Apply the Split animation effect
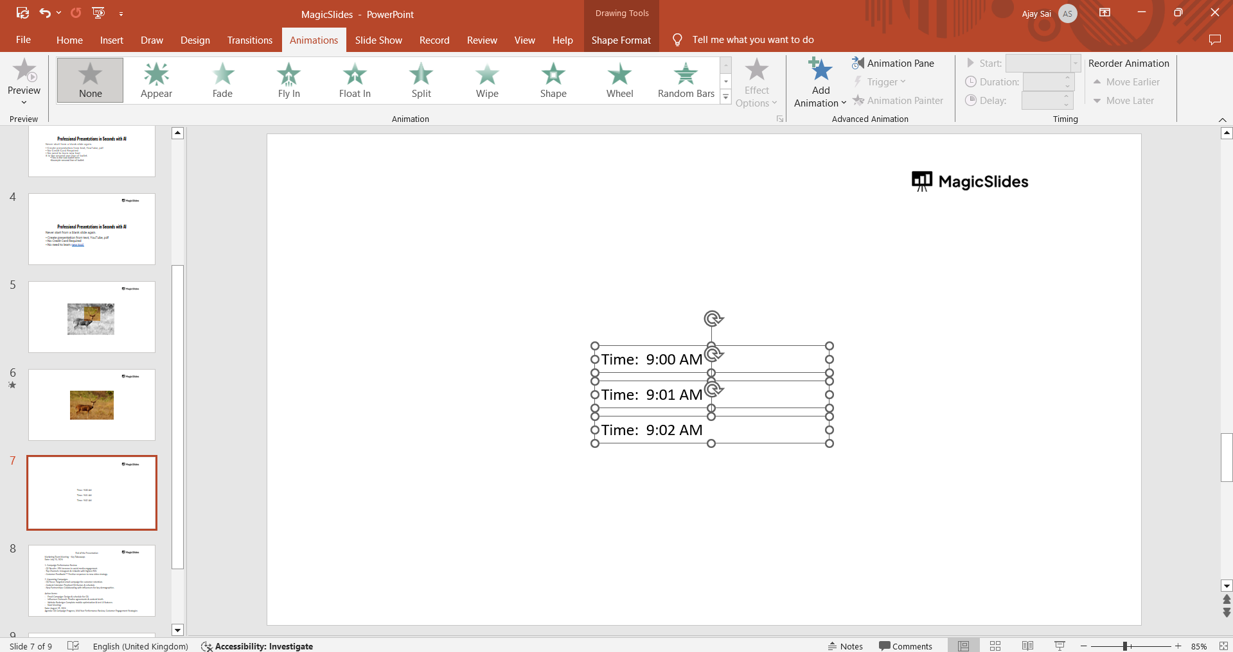This screenshot has height=652, width=1233. click(421, 80)
